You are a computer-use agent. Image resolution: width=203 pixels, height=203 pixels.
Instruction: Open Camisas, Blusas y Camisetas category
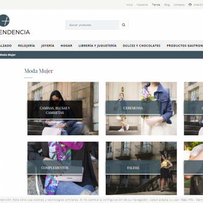[x=63, y=109]
